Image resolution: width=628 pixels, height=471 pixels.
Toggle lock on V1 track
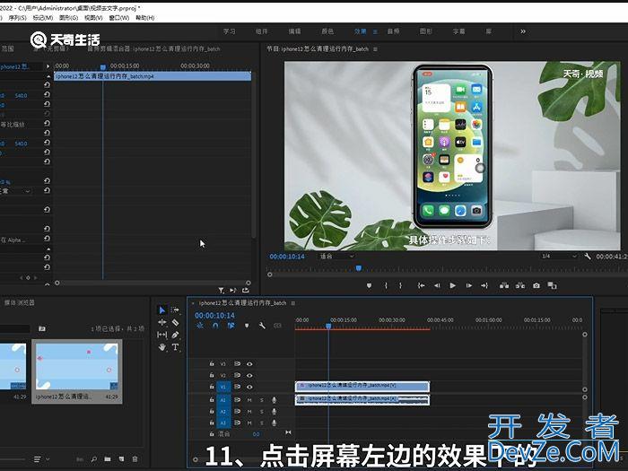[212, 387]
